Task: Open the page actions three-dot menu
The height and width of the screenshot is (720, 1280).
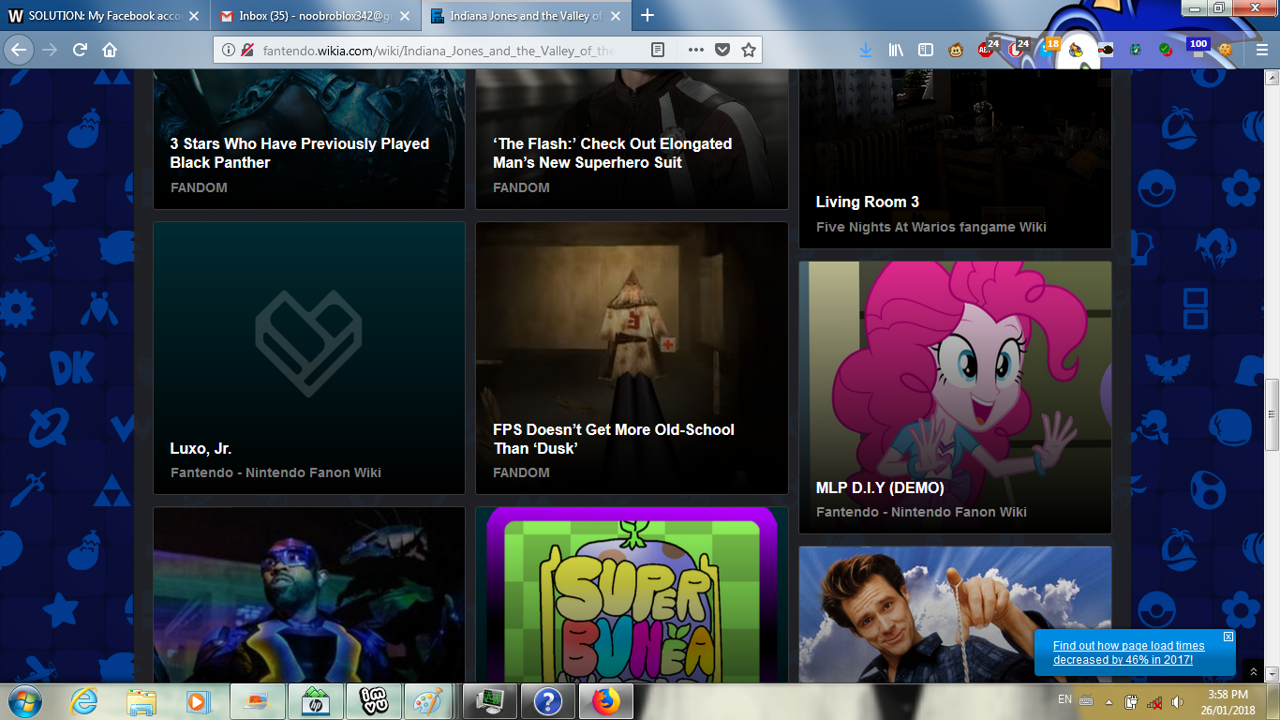Action: pyautogui.click(x=695, y=50)
